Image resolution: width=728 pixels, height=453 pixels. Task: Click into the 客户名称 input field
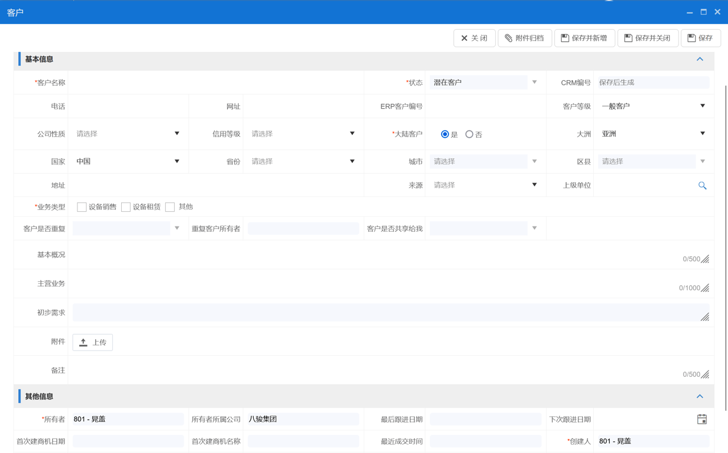tap(215, 83)
